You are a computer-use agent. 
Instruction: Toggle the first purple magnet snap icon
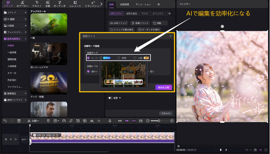tap(127, 121)
